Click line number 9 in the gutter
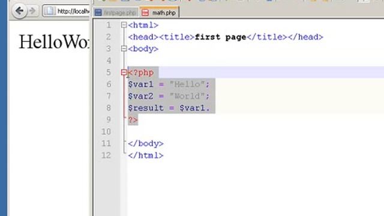384x216 pixels. pos(109,120)
